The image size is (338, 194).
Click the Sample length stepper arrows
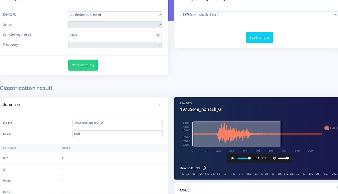158,35
